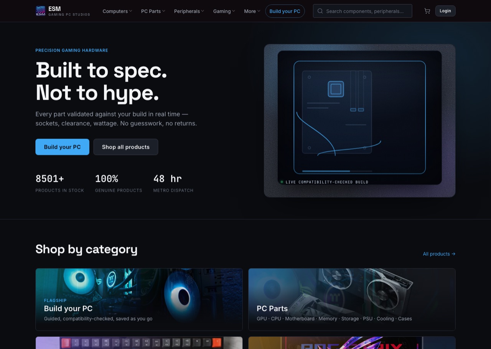Image resolution: width=491 pixels, height=349 pixels.
Task: Click the "100%" stat value
Action: [x=107, y=179]
